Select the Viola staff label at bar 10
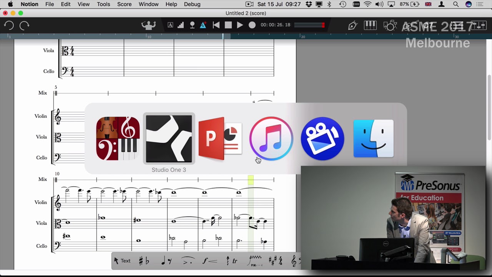This screenshot has height=277, width=492. coord(41,223)
